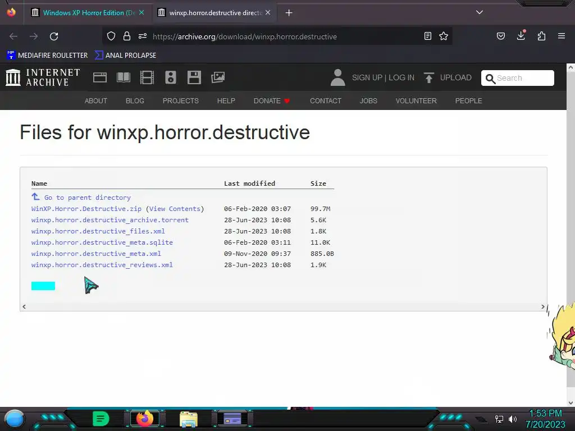
Task: Show site security lock info
Action: [127, 36]
